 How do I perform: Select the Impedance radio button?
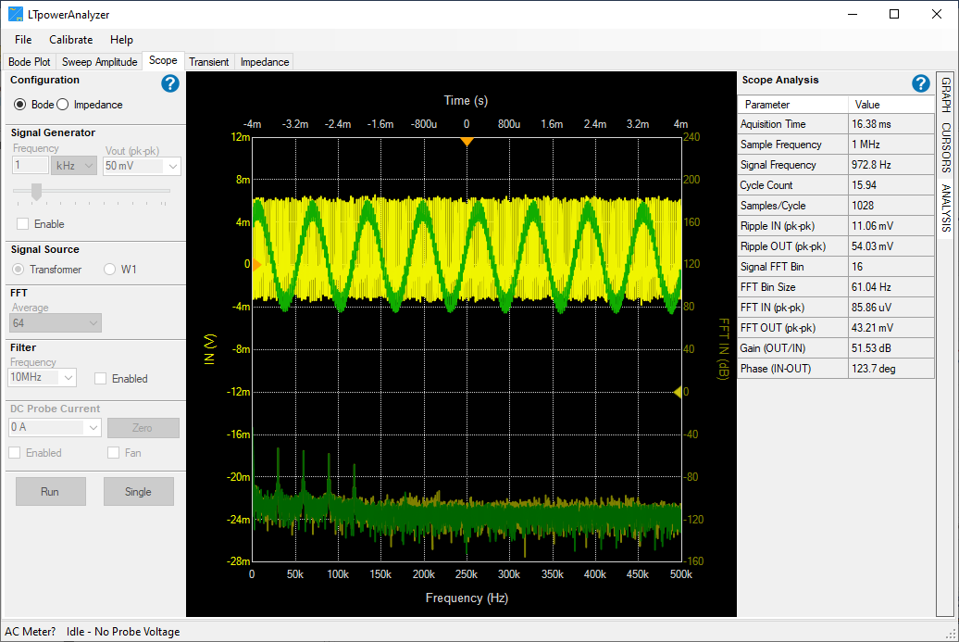point(64,105)
